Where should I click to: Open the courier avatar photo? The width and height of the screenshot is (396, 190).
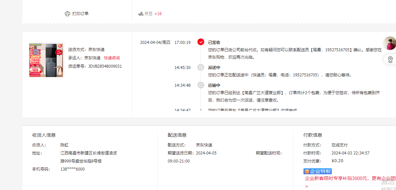[389, 43]
